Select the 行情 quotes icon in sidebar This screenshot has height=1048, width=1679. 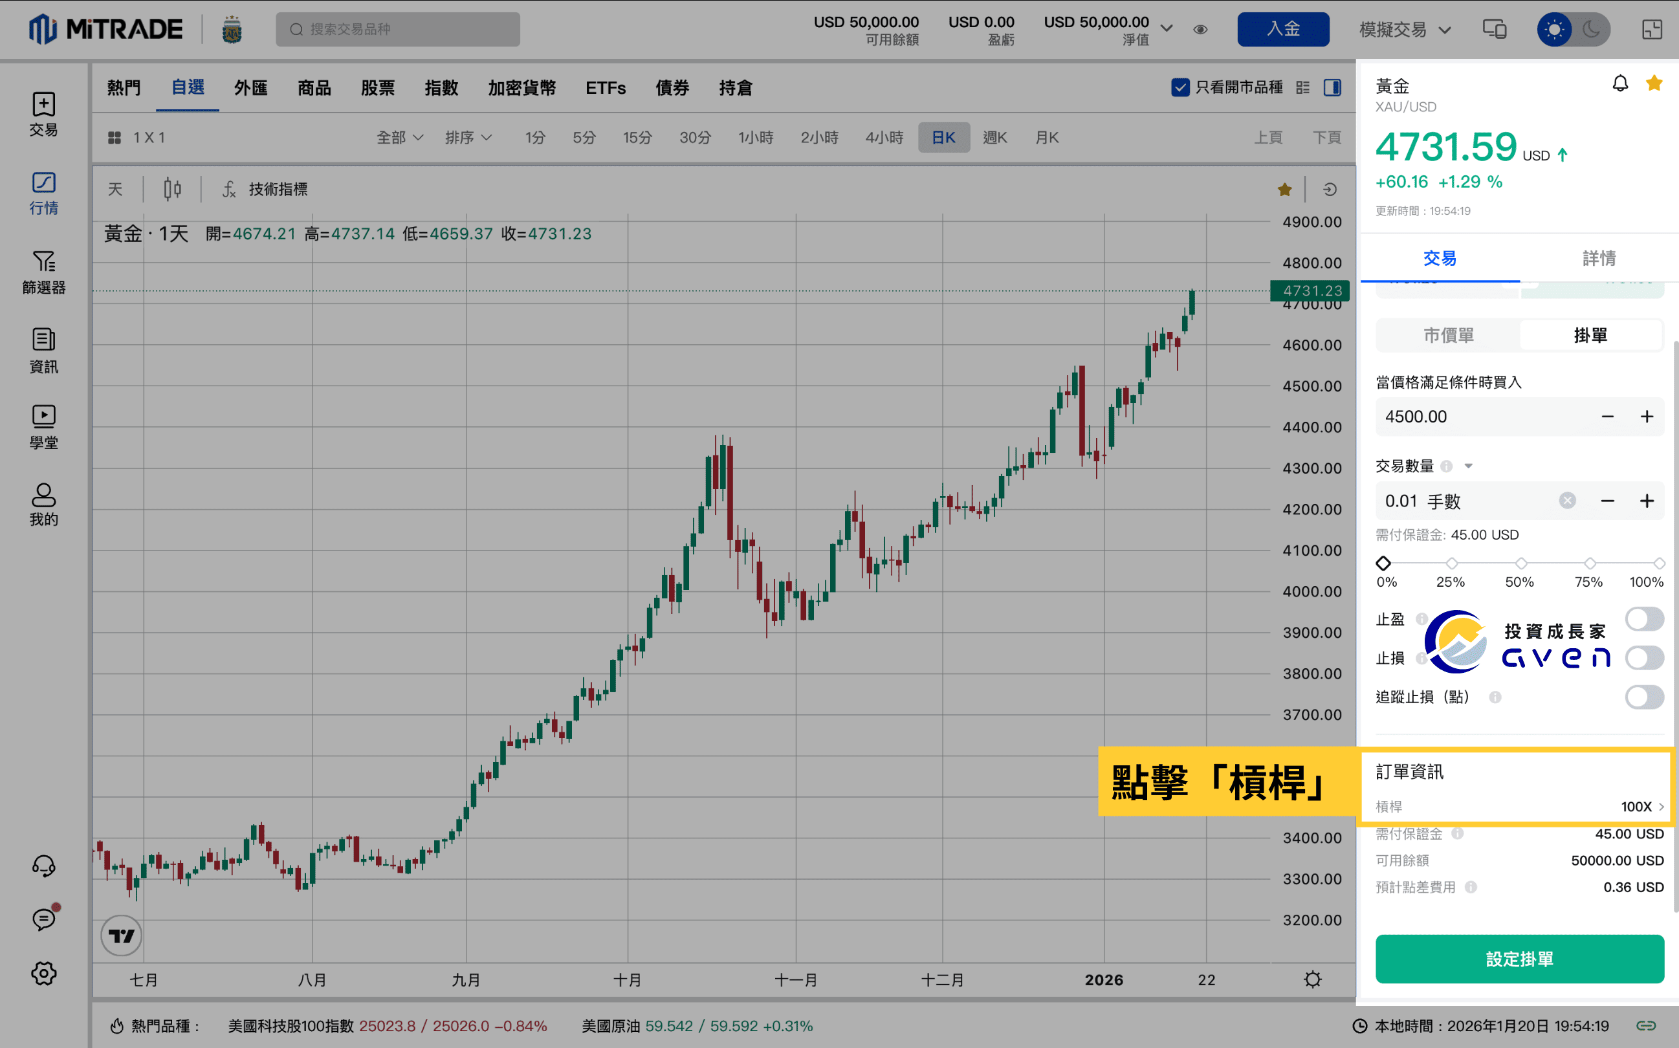point(44,193)
